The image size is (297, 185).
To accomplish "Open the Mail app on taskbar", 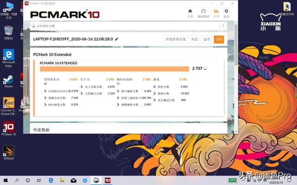I will 73,180.
